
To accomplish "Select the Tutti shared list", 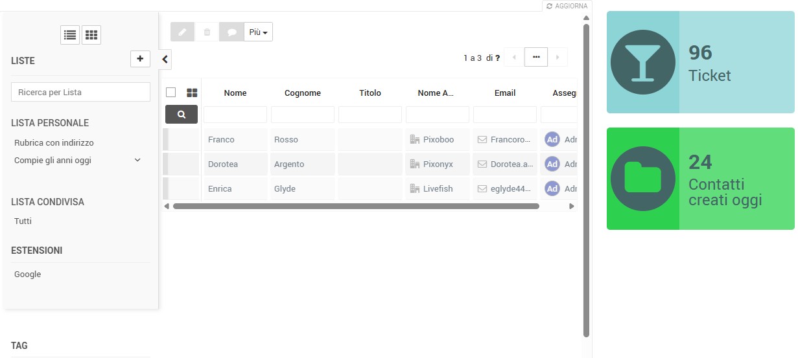I will coord(23,221).
